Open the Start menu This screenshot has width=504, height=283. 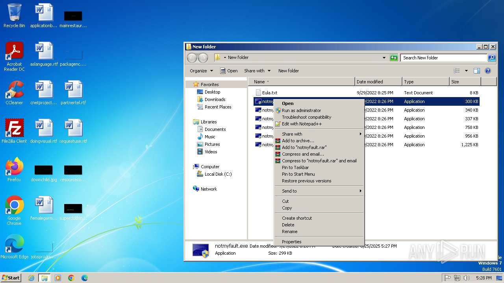pyautogui.click(x=11, y=277)
